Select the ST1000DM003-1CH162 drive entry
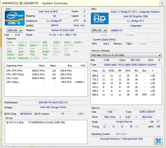 tap(47, 122)
